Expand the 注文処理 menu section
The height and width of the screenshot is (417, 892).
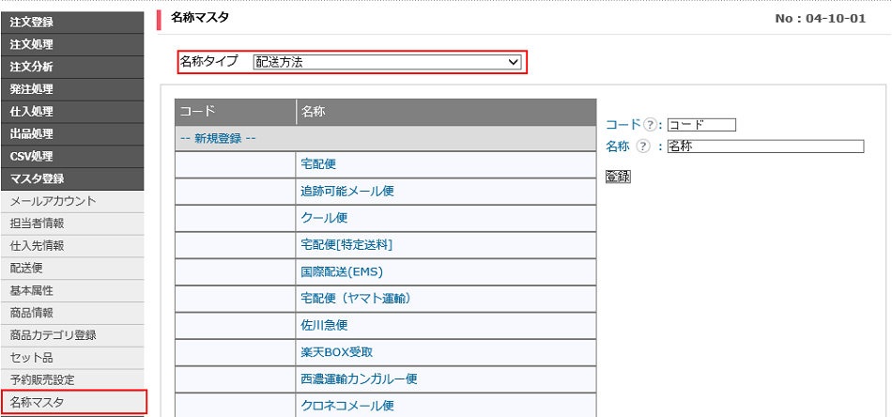click(71, 44)
